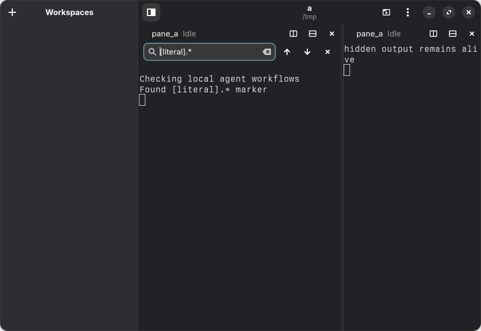The image size is (481, 331).
Task: Split right pane_a top and bottom
Action: pos(453,34)
